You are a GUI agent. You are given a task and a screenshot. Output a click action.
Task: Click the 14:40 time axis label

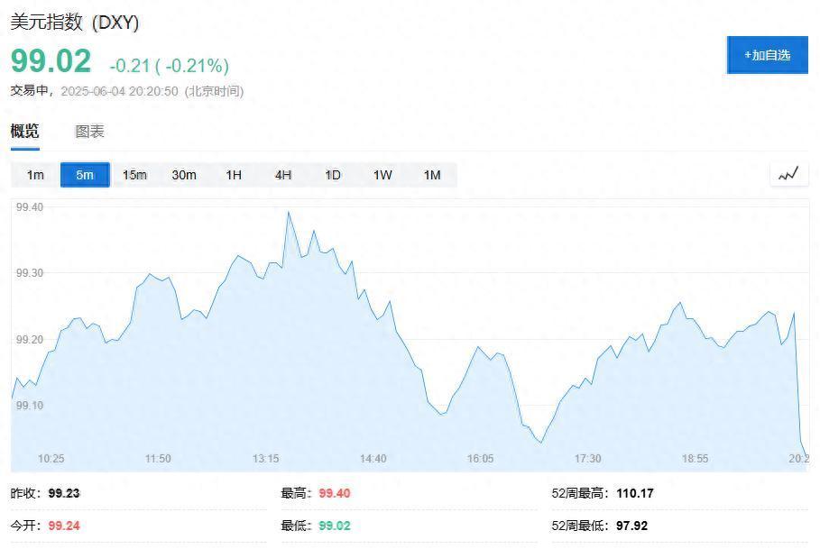(x=373, y=459)
